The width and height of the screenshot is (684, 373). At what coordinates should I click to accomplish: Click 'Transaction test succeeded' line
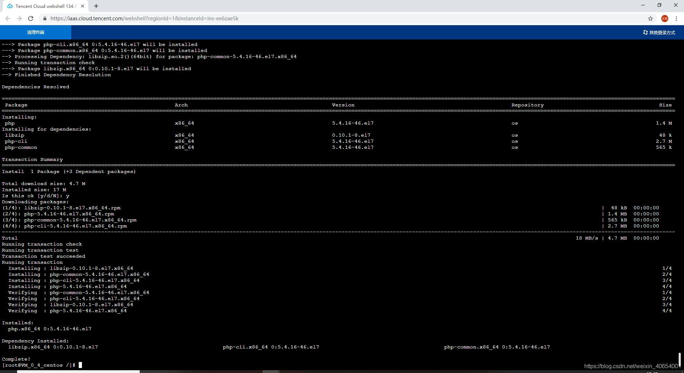coord(43,256)
